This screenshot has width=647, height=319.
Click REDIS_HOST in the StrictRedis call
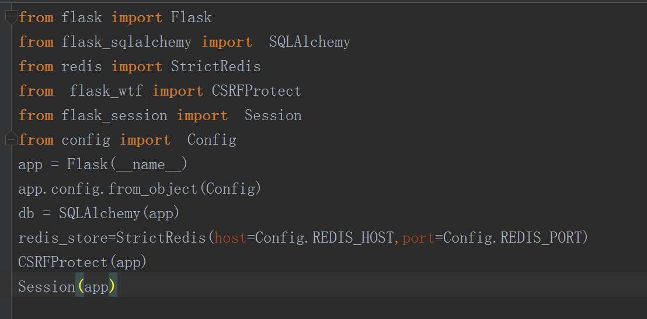pos(354,238)
